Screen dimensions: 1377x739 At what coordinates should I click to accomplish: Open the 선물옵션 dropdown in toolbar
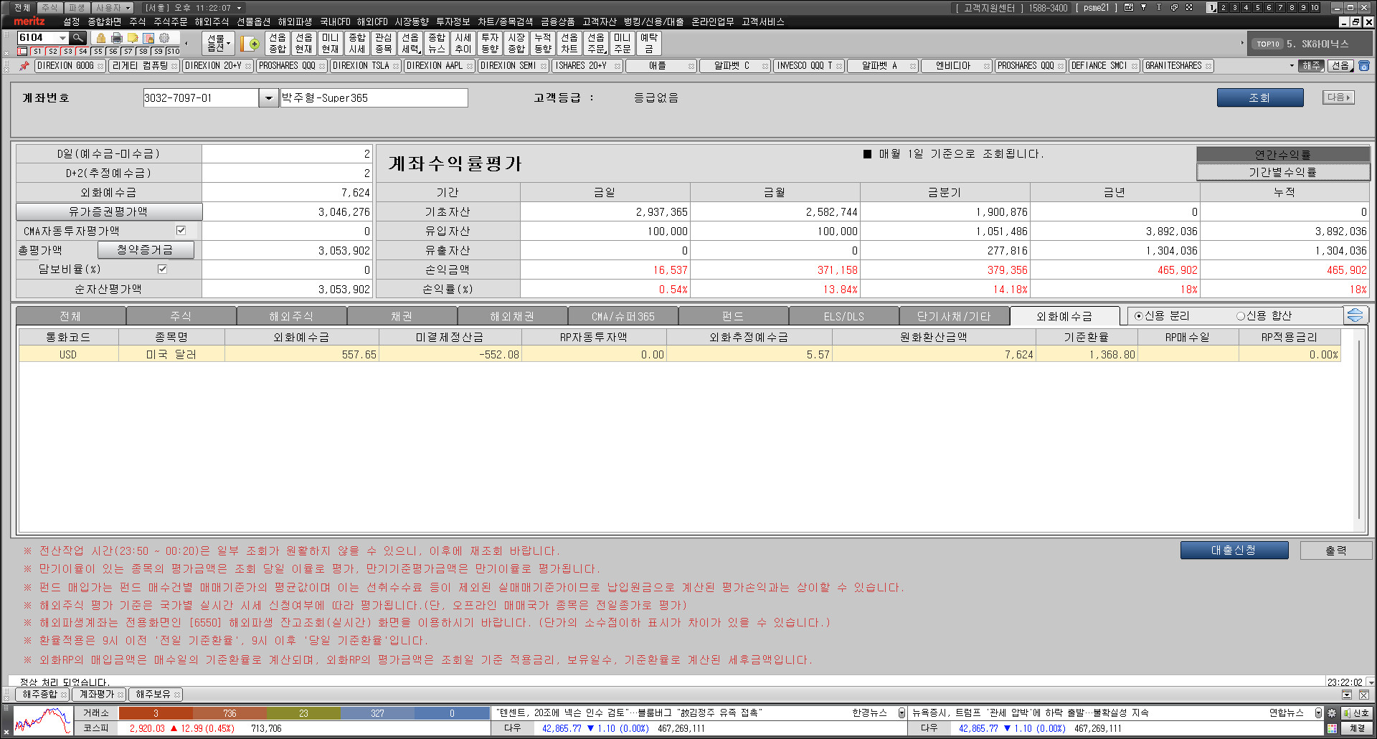tap(218, 44)
